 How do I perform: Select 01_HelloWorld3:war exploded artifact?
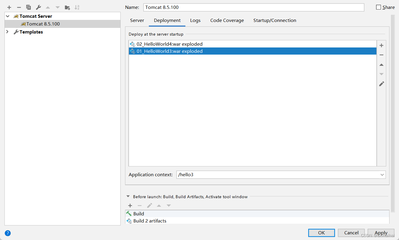[x=253, y=51]
